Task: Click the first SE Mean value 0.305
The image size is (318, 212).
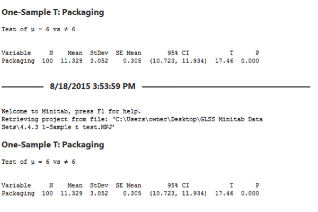Action: (132, 61)
